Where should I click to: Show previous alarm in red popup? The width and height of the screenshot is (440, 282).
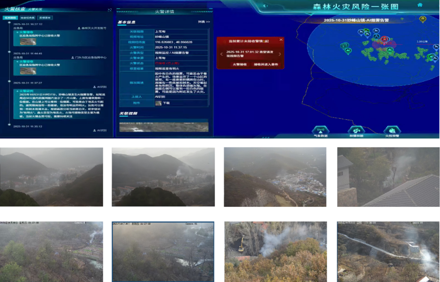click(221, 54)
